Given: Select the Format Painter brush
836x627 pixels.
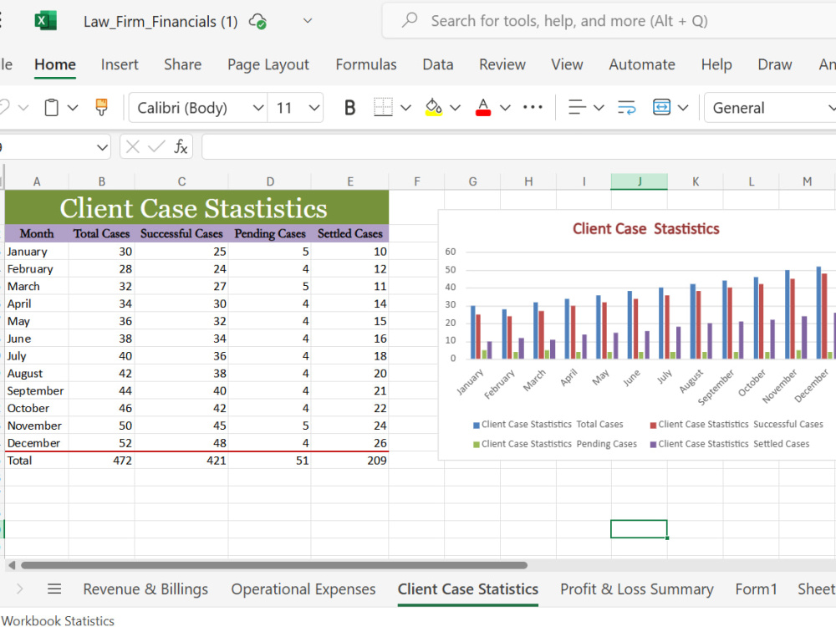Looking at the screenshot, I should (x=101, y=107).
